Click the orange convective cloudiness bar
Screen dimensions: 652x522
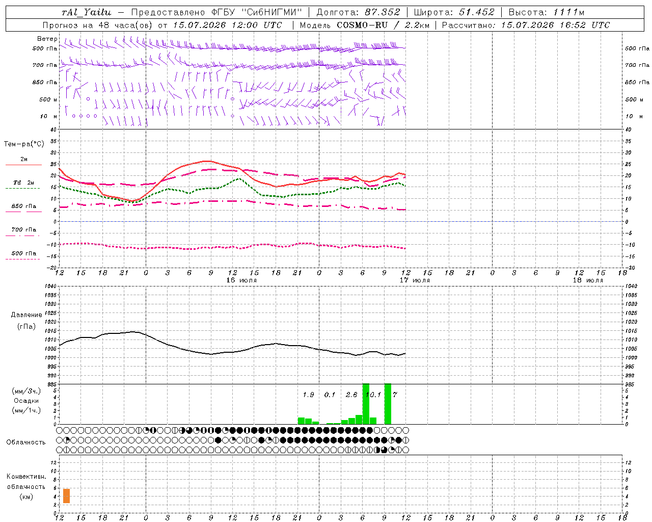click(x=66, y=496)
